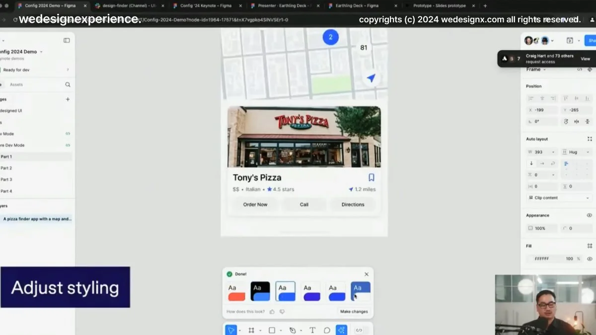Open the Frame tool options arrow
The image size is (596, 335).
(260, 331)
